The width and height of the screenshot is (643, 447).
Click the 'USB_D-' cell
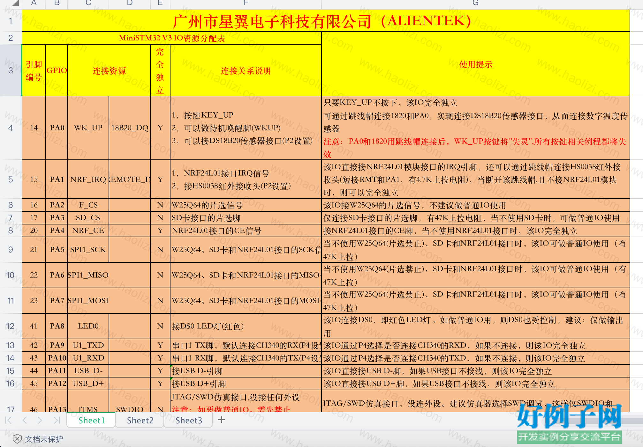click(88, 371)
